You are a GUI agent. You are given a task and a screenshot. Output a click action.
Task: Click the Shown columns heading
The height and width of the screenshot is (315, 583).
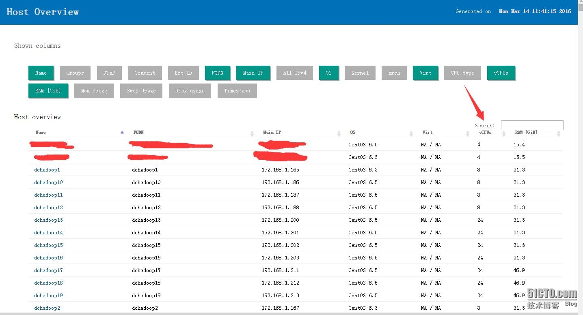(37, 45)
